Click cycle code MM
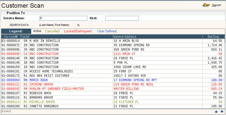 point(26,89)
